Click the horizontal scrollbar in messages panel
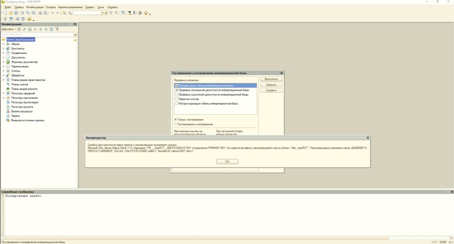The height and width of the screenshot is (244, 454). point(213,238)
